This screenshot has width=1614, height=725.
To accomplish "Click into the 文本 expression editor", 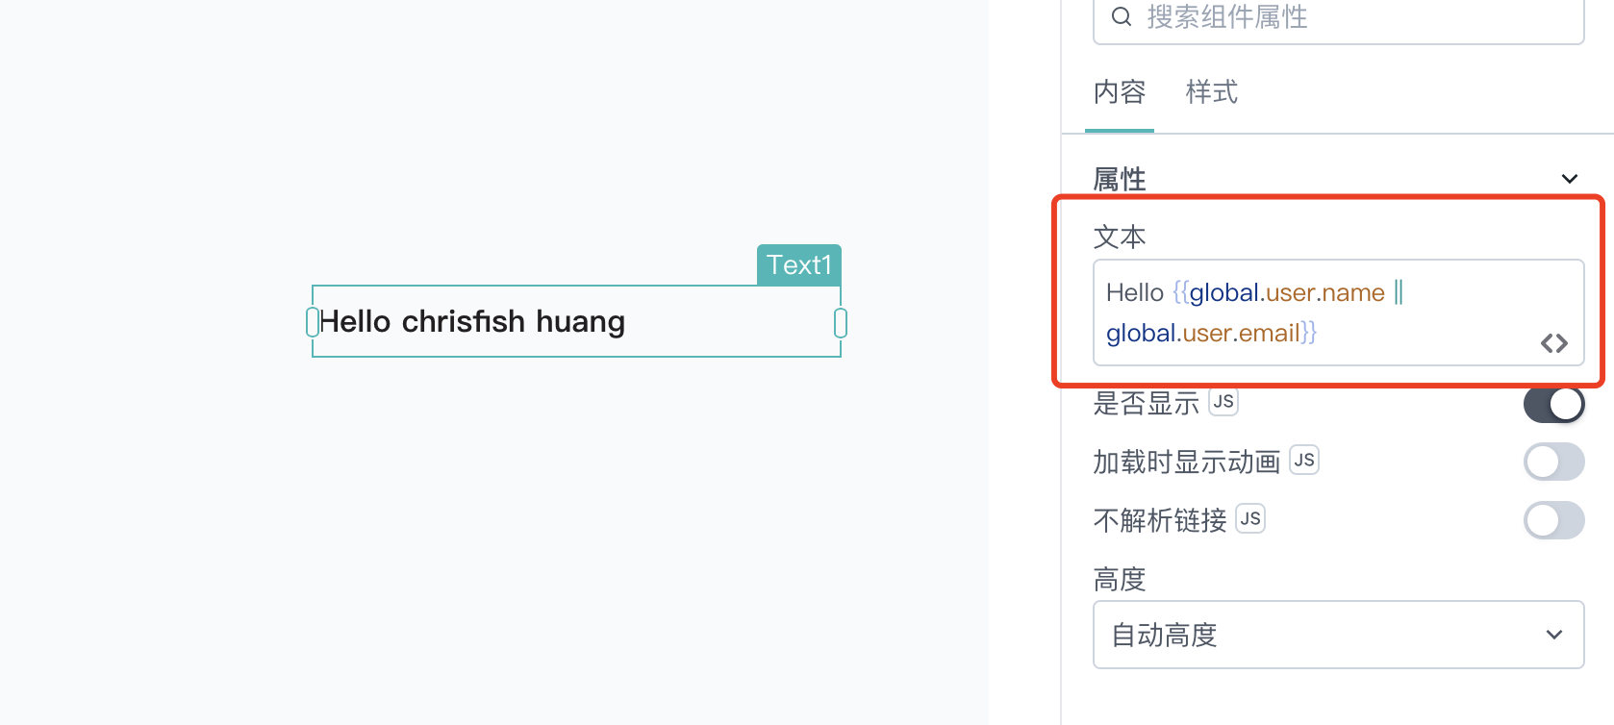I will [x=1339, y=312].
